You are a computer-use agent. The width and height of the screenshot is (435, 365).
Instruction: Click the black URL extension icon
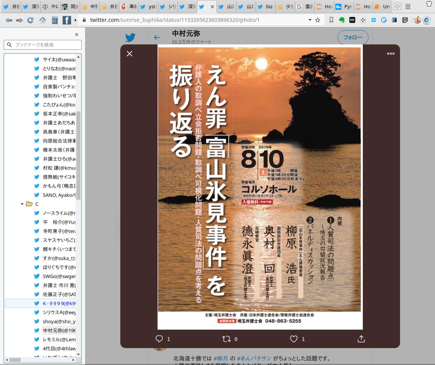click(x=352, y=20)
